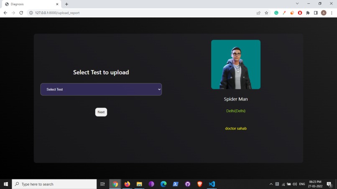This screenshot has width=337, height=189.
Task: Show hidden system tray icons
Action: (271, 184)
